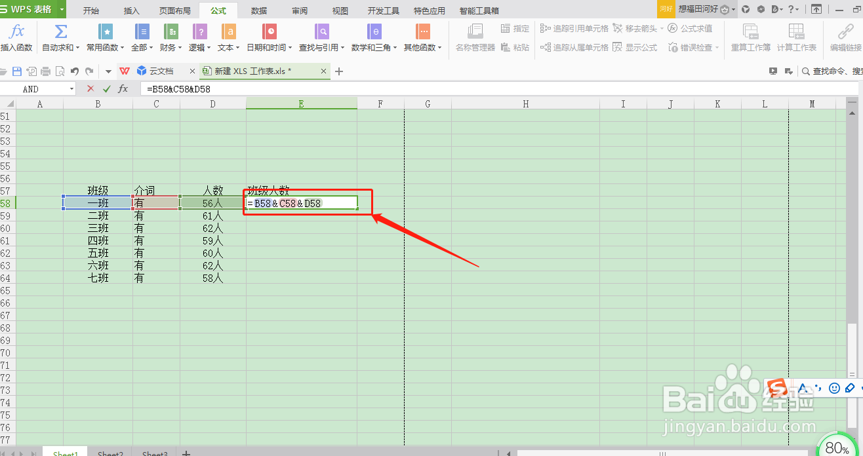
Task: Confirm formula entry with green checkmark
Action: click(106, 88)
